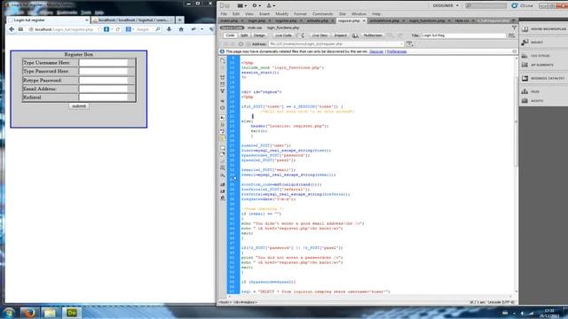
Task: Go to Firefox home page icon
Action: point(181,29)
